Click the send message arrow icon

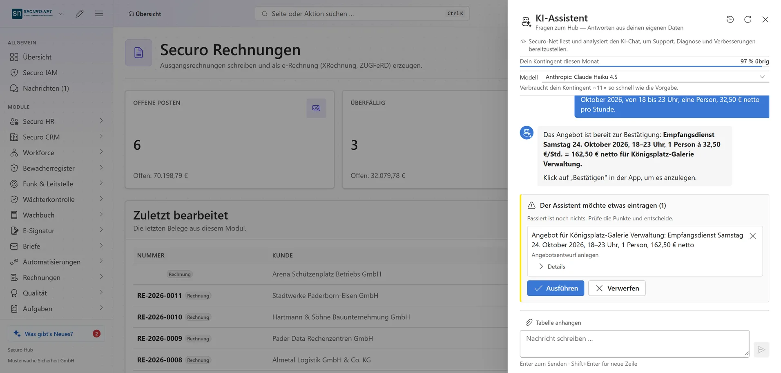coord(761,350)
